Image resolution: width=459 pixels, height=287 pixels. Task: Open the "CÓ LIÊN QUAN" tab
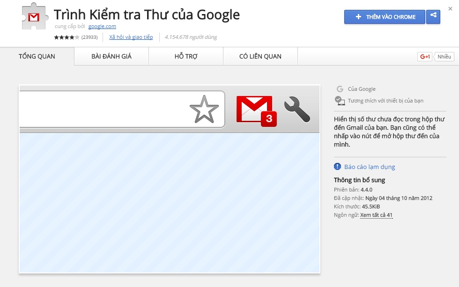click(260, 57)
